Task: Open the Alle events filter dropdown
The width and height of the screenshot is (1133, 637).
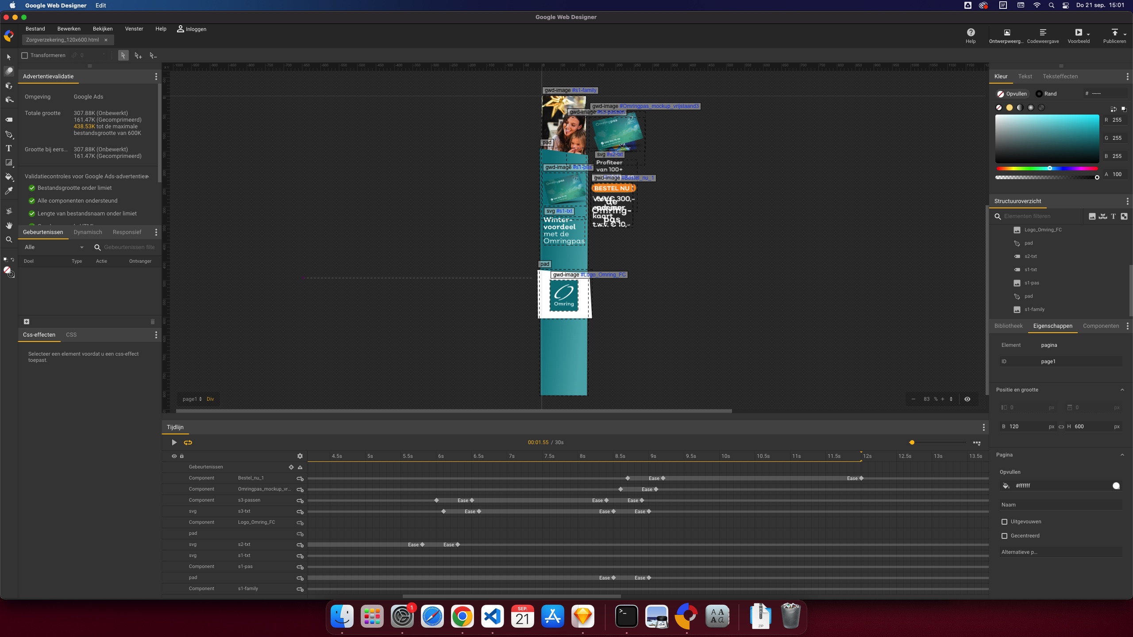Action: [54, 247]
